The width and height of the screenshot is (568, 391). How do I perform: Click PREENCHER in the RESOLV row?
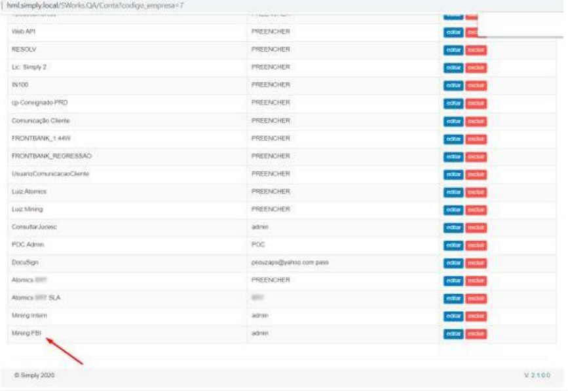click(x=271, y=49)
